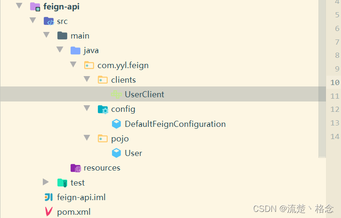Viewport: 341px width, 218px height.
Task: Collapse the com.yyl.feign package arrow
Action: (x=73, y=64)
